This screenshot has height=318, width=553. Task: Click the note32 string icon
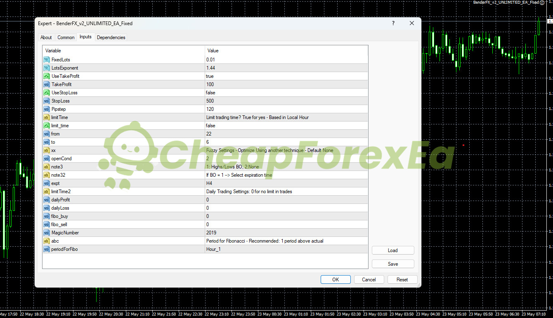tap(46, 175)
